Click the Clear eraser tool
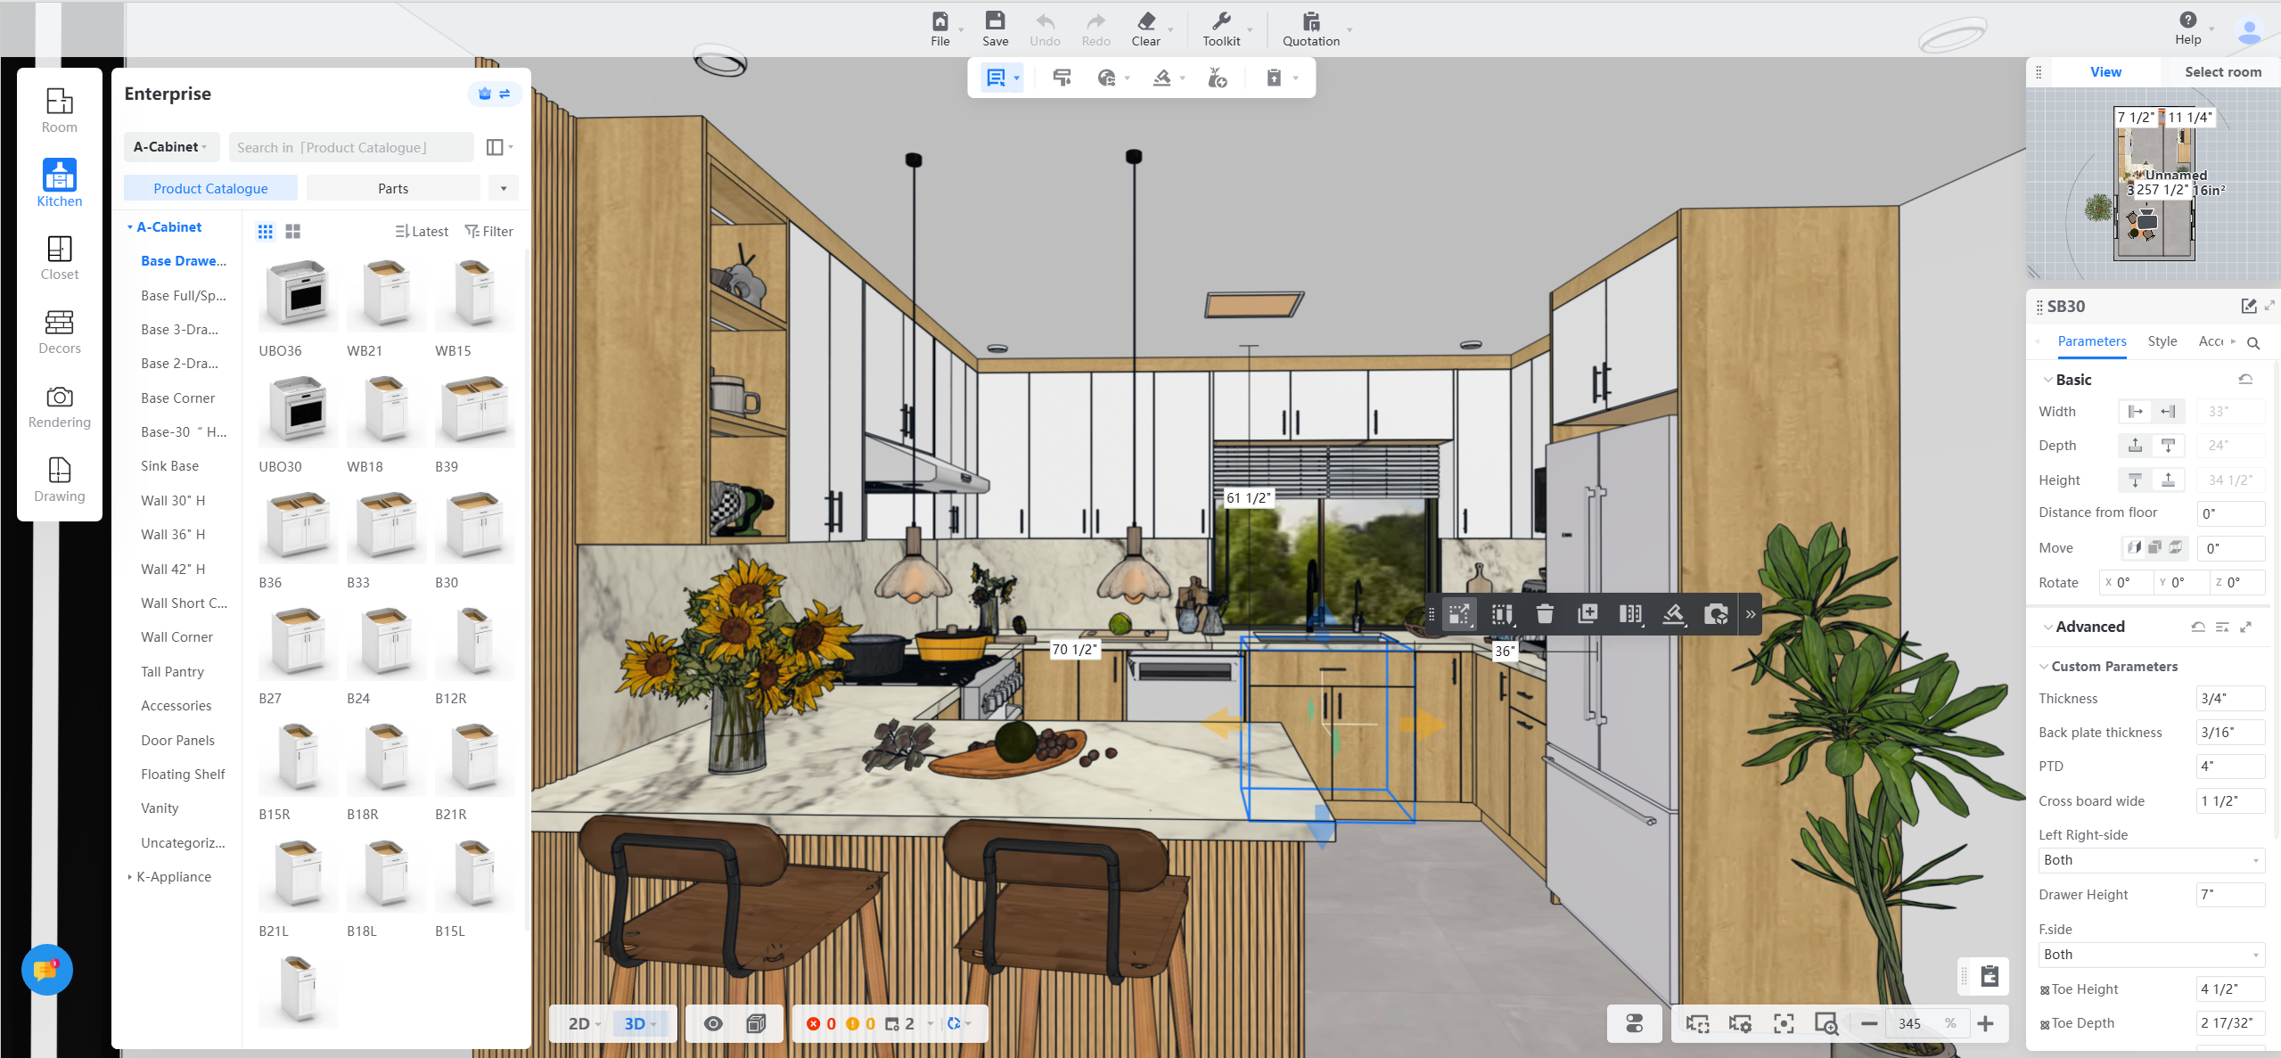 point(1145,29)
